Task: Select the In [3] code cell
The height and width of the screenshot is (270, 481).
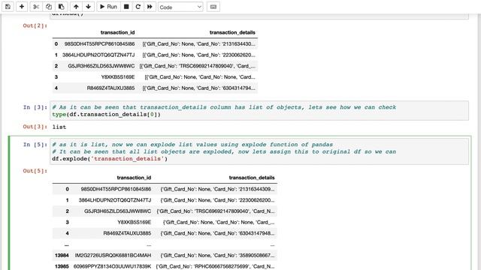Action: [x=259, y=110]
